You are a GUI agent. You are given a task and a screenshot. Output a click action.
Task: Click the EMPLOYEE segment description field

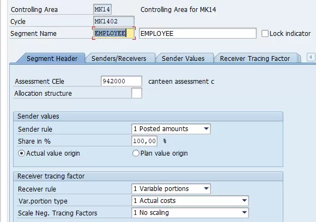coord(198,33)
